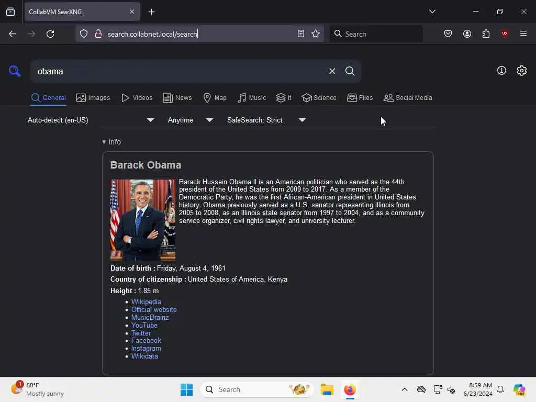This screenshot has height=402, width=536.
Task: Open the cloud sync tray icon
Action: point(421,389)
